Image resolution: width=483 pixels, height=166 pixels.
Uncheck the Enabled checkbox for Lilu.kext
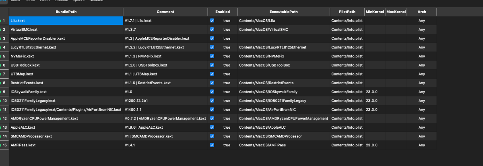[x=212, y=20]
